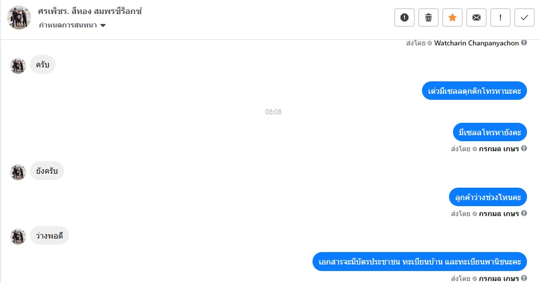Screen dimensions: 540x283
Task: Select the blue message มีเซลลโทรหายังคะ
Action: 489,132
